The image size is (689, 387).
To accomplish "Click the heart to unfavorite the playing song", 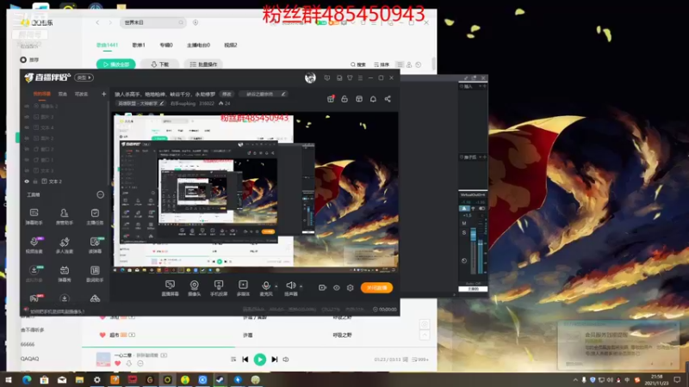I will [x=117, y=363].
